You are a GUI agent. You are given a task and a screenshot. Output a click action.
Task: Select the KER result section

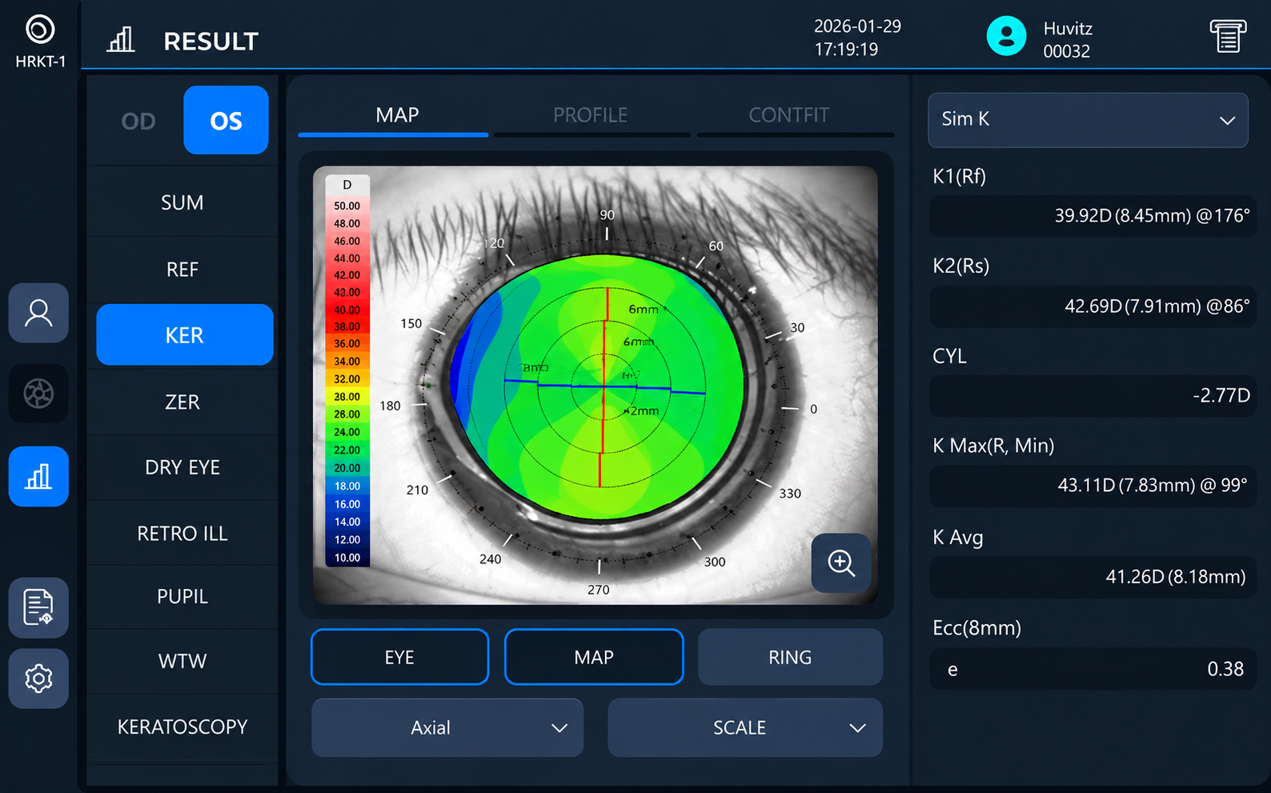185,334
